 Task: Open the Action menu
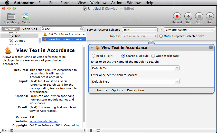click(x=117, y=3)
